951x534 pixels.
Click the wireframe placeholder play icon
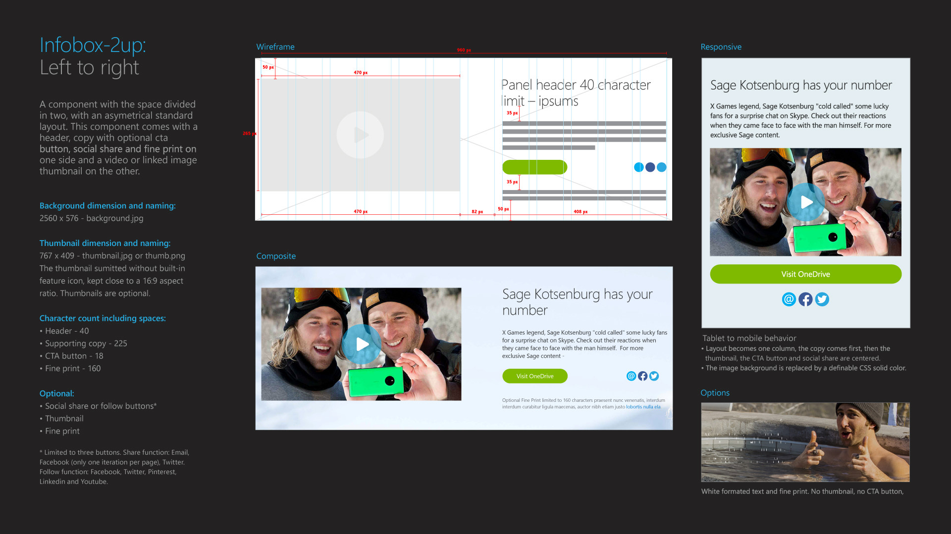[360, 135]
